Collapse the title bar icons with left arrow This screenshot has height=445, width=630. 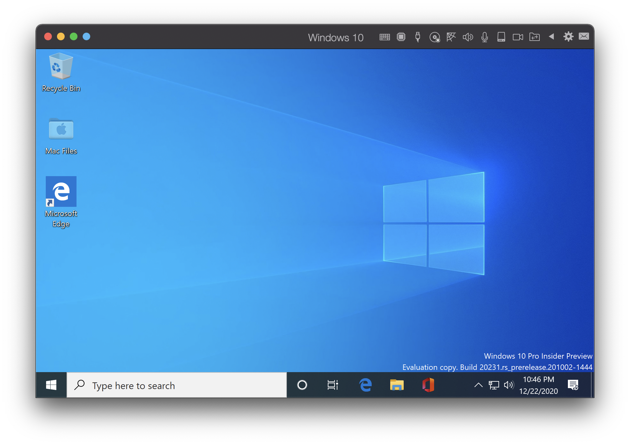click(551, 36)
